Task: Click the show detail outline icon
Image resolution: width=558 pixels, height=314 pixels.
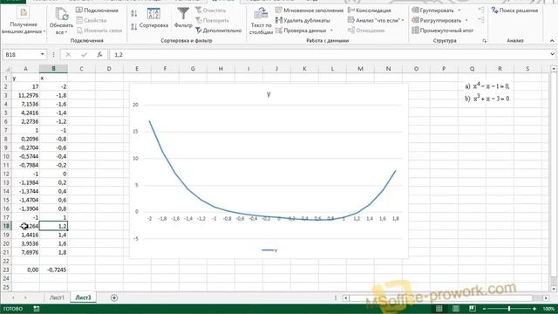Action: [x=481, y=10]
